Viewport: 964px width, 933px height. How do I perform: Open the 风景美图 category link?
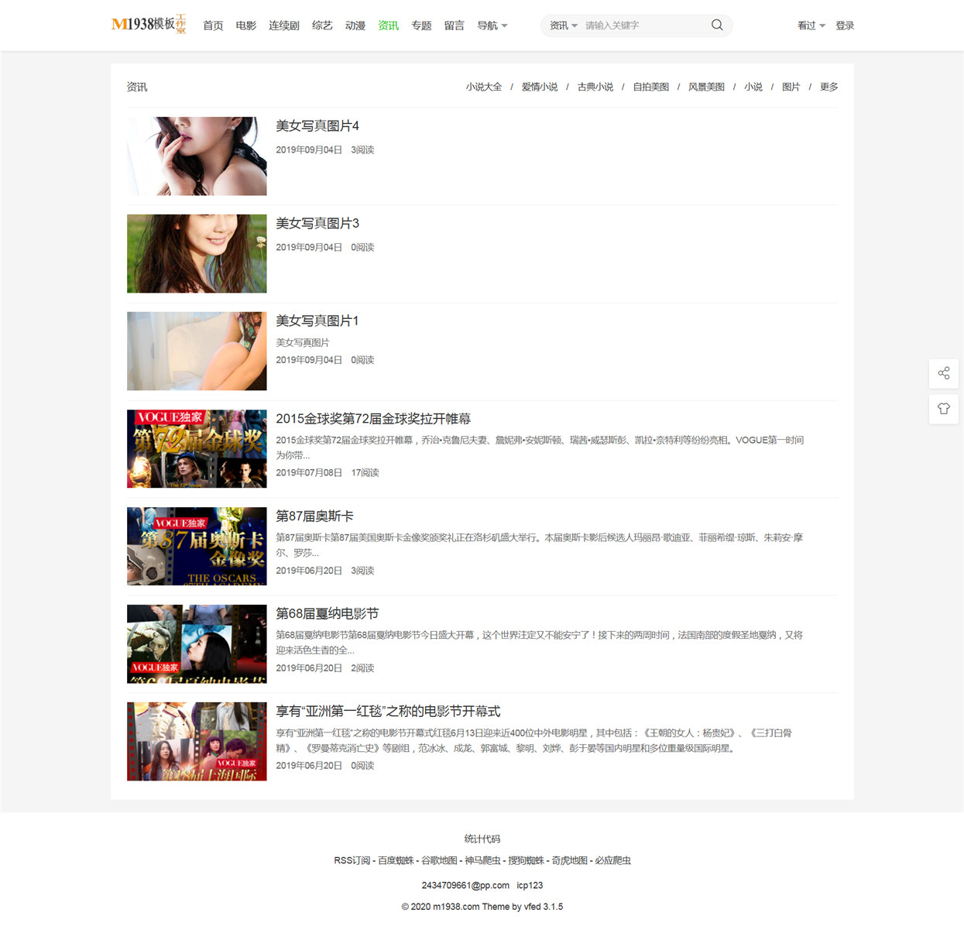[707, 87]
